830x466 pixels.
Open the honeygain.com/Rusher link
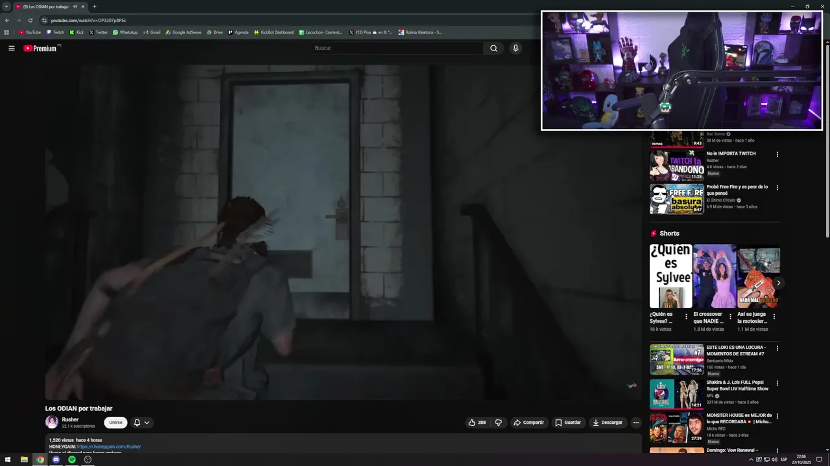point(108,447)
